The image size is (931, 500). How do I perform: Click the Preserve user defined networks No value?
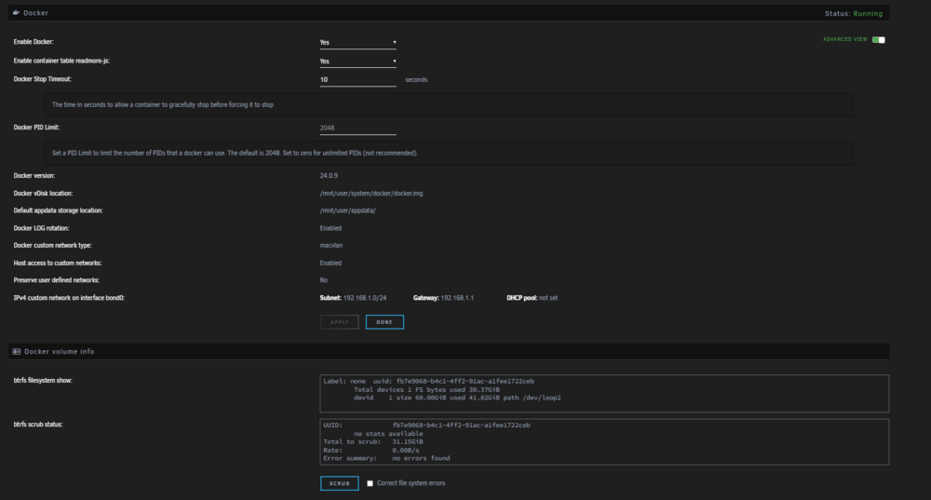[324, 280]
